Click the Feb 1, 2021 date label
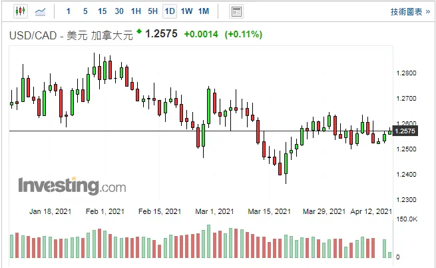This screenshot has width=436, height=268. click(105, 211)
